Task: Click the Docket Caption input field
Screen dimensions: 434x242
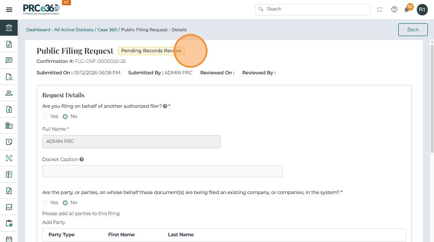Action: (162, 171)
